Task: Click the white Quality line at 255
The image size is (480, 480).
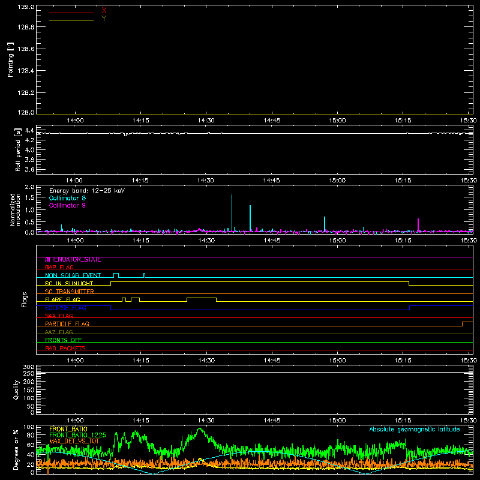Action: pos(254,372)
